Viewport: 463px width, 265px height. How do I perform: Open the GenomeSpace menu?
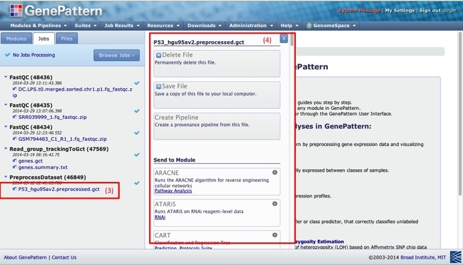click(x=331, y=26)
